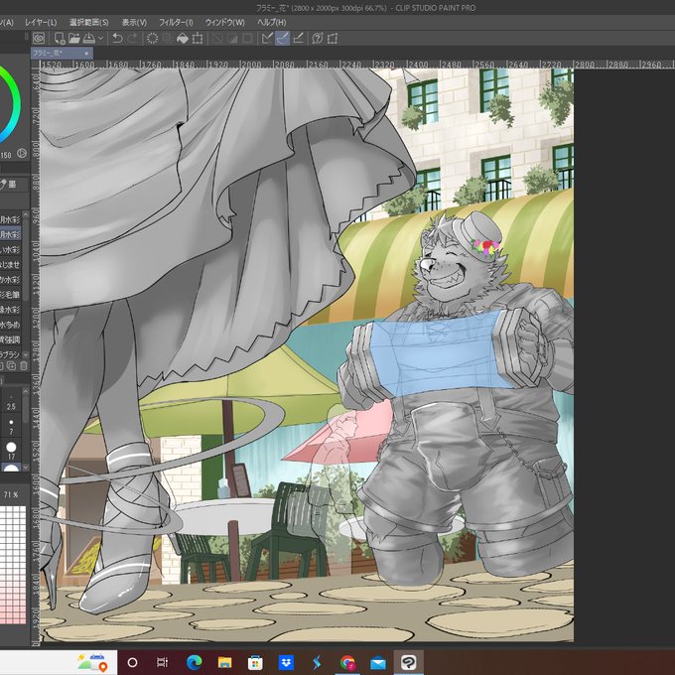This screenshot has height=675, width=675.
Task: Open the 表示(V) menu
Action: point(134,23)
